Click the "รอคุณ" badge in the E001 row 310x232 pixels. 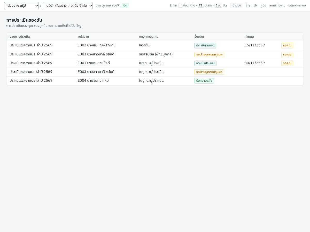click(287, 63)
